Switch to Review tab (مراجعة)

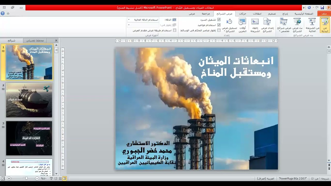click(206, 14)
